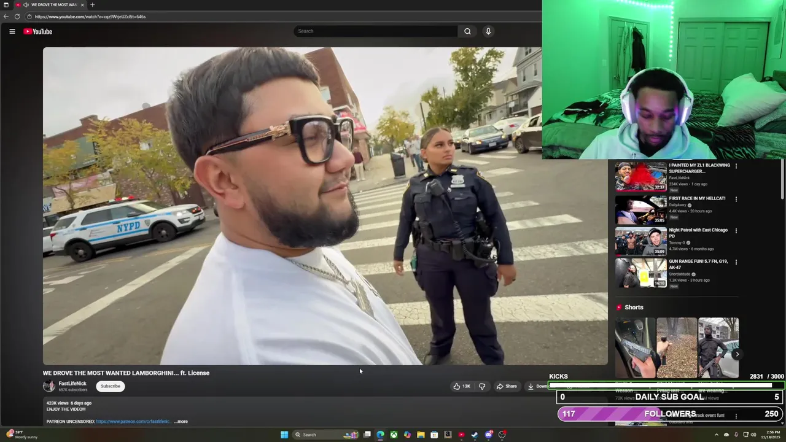
Task: Click the browser address bar URL
Action: click(90, 17)
